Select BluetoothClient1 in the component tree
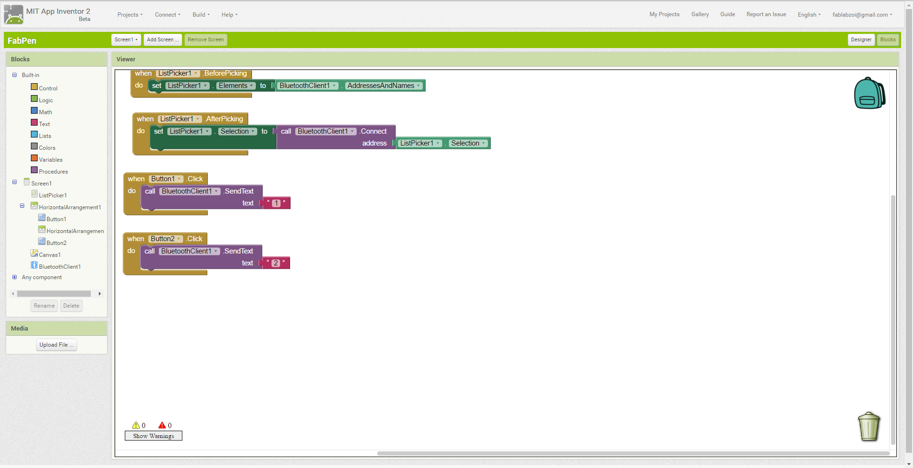This screenshot has height=468, width=913. pyautogui.click(x=60, y=267)
